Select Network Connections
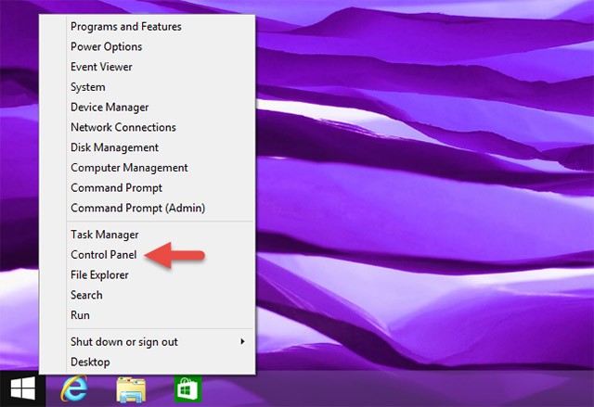Image resolution: width=594 pixels, height=407 pixels. (x=123, y=127)
